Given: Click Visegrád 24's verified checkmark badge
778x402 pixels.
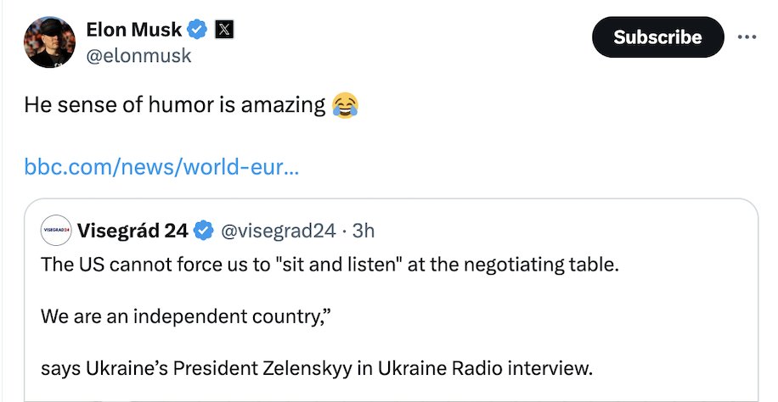Looking at the screenshot, I should (205, 231).
